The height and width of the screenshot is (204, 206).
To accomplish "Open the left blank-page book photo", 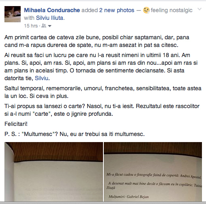I will [54, 172].
